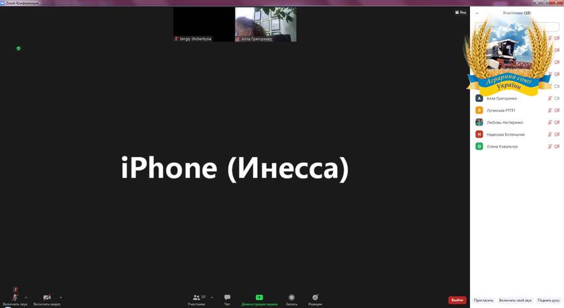This screenshot has width=564, height=308.
Task: Click the green encryption shield icon
Action: 18,48
